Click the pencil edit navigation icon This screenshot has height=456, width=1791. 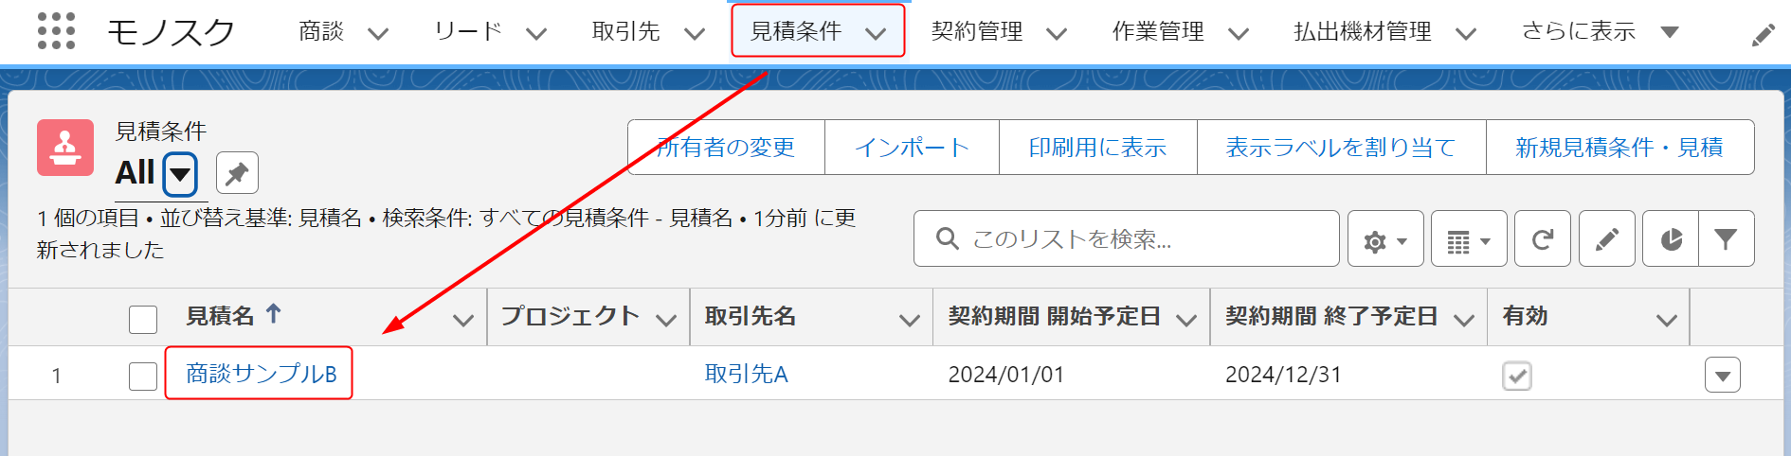point(1763,35)
